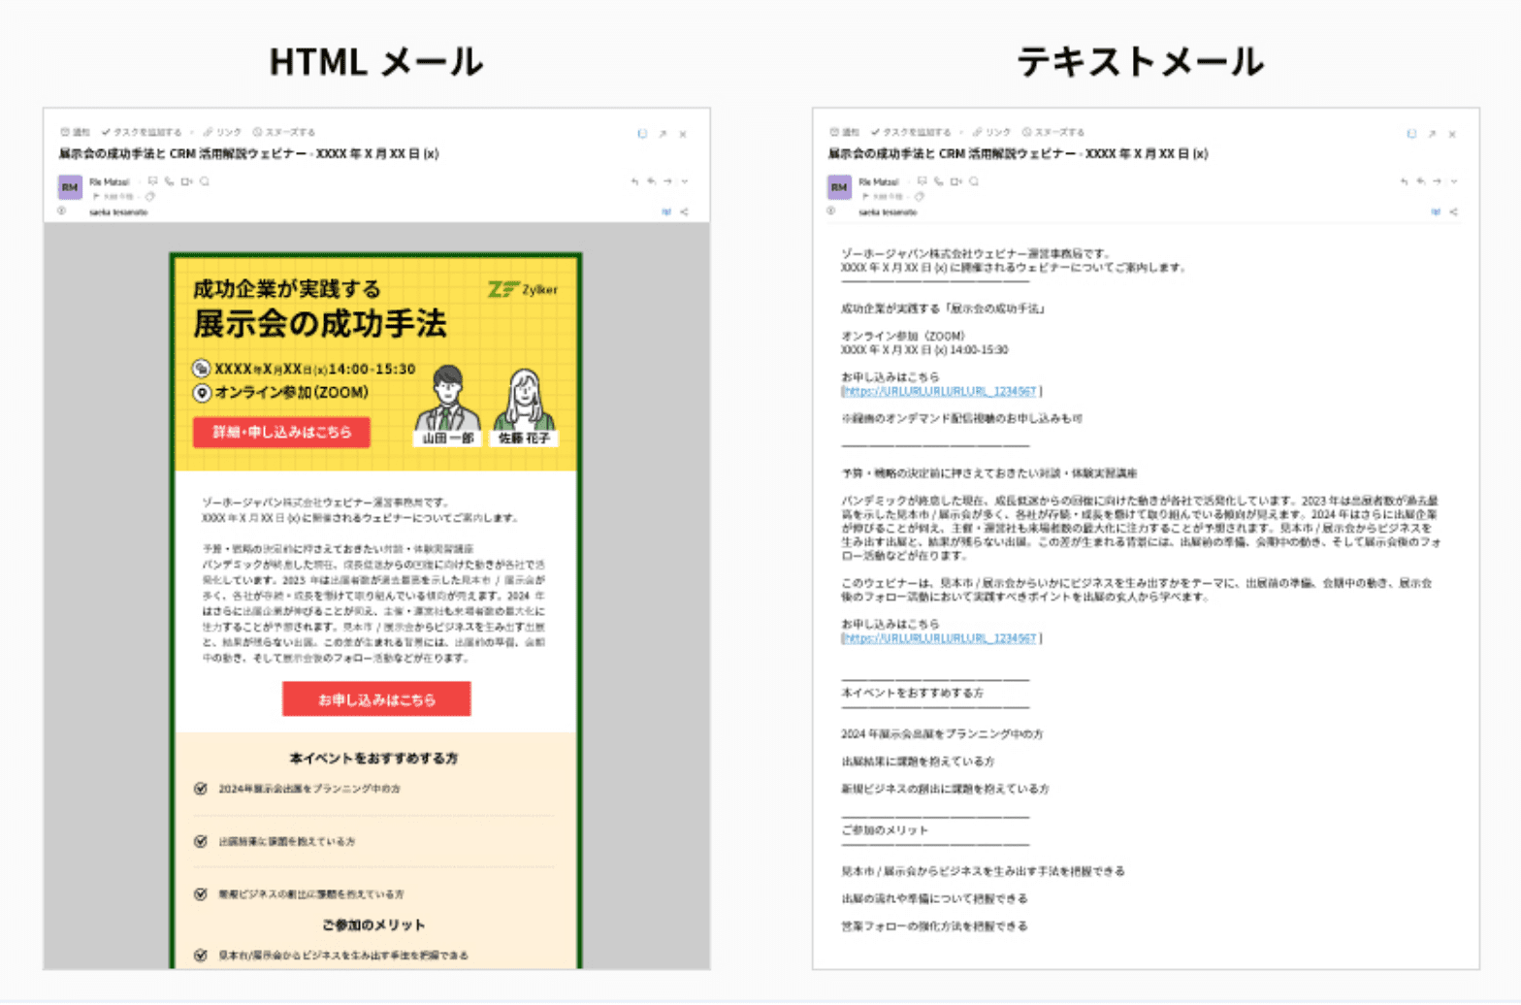
Task: Click the RM avatar in the text mail window
Action: click(x=839, y=187)
